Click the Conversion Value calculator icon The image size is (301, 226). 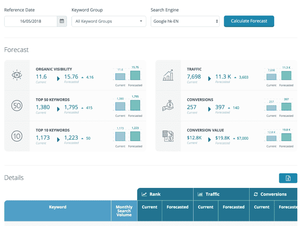click(168, 136)
